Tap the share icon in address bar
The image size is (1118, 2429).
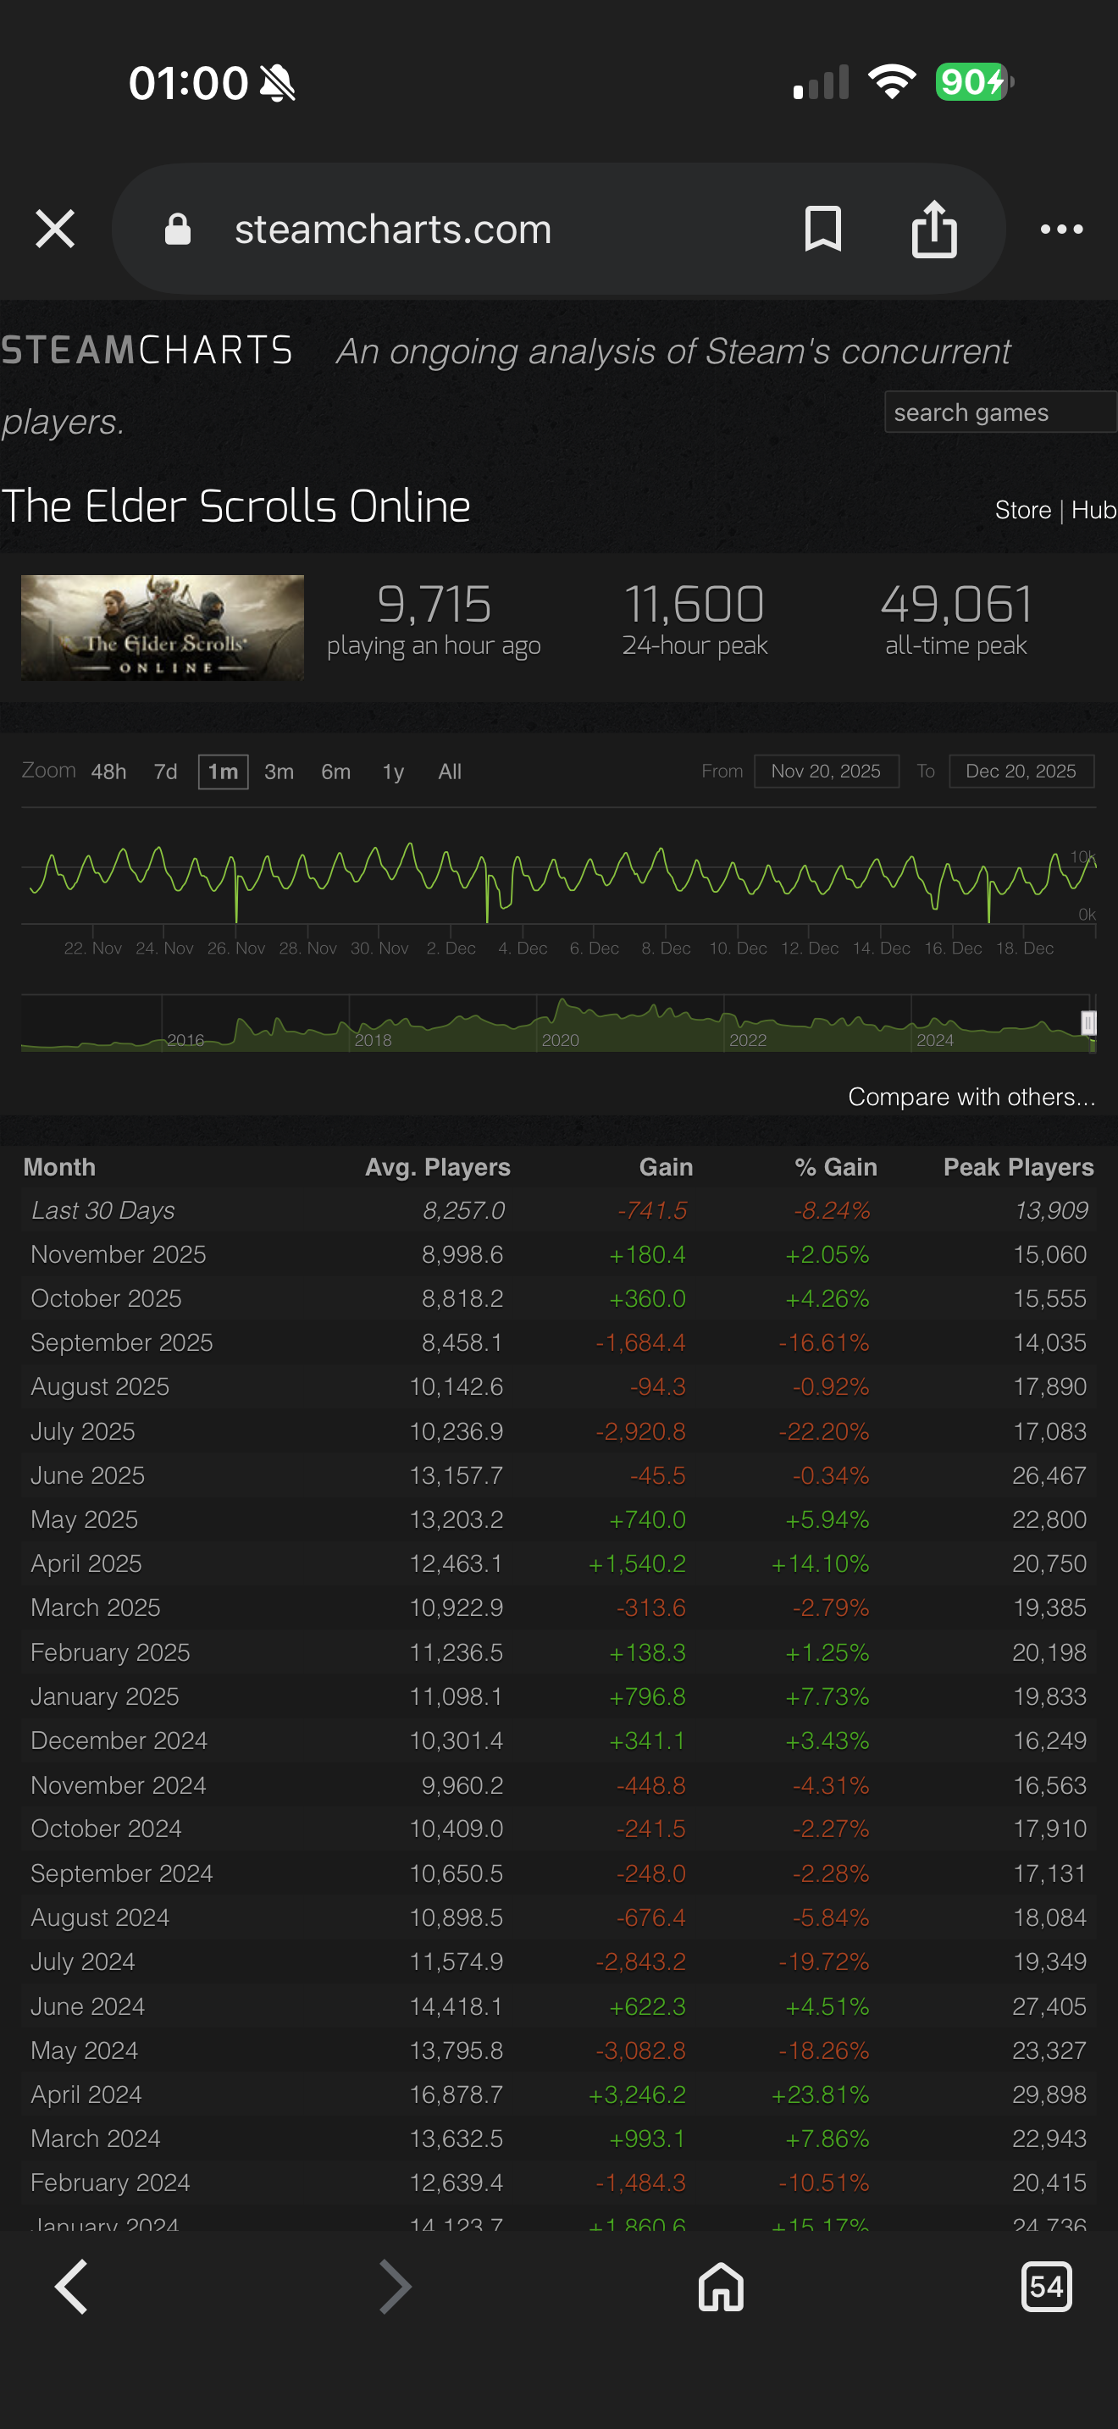click(x=934, y=230)
